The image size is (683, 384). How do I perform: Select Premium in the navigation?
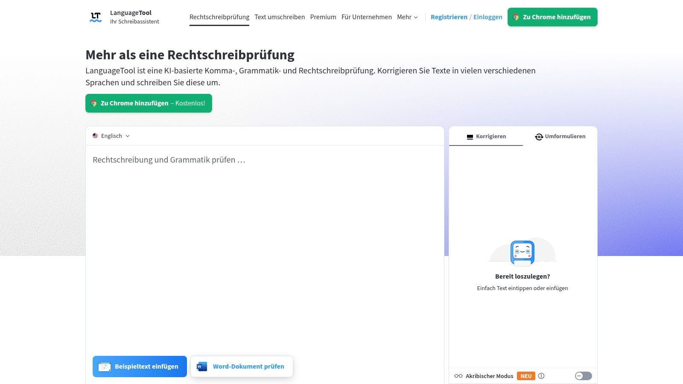click(x=323, y=17)
